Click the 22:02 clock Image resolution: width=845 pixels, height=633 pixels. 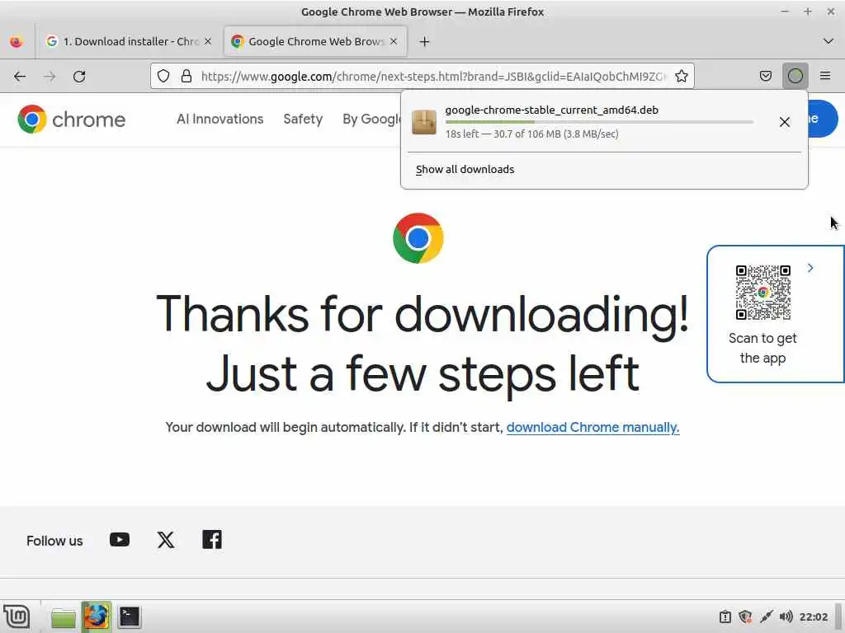pos(813,617)
